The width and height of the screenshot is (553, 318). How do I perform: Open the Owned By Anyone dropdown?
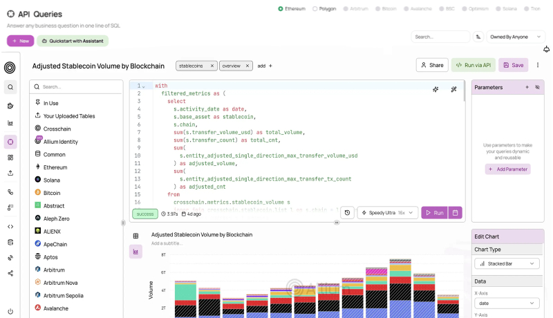(x=513, y=37)
